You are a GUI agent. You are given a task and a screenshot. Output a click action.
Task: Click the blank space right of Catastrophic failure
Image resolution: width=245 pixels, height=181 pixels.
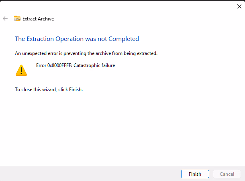tap(169, 65)
